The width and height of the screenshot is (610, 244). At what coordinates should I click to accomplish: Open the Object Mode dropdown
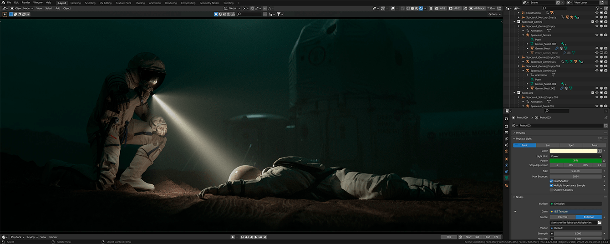pyautogui.click(x=24, y=8)
